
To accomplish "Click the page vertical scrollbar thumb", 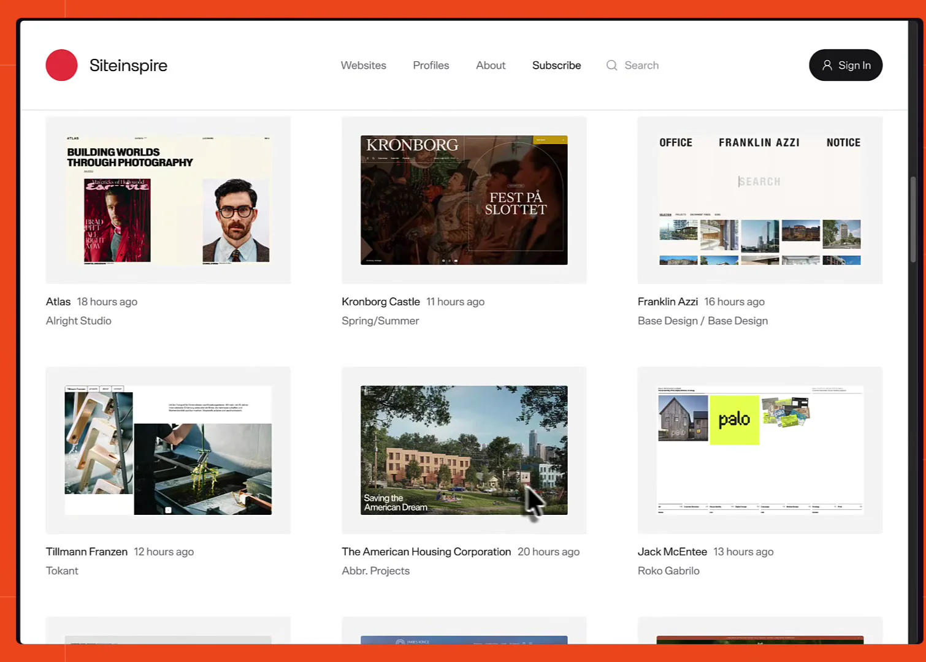I will 913,219.
